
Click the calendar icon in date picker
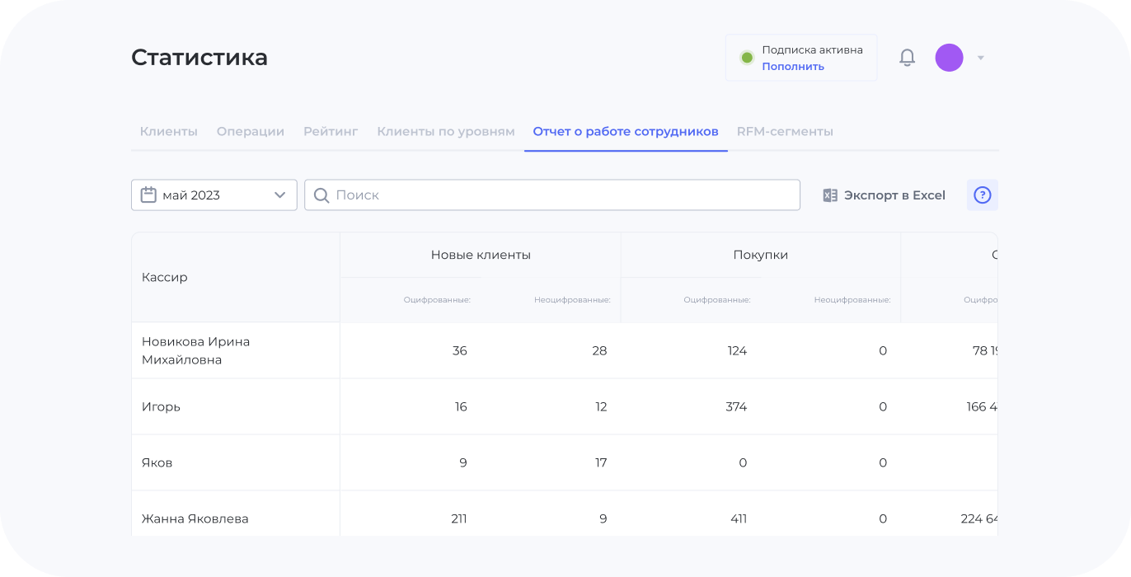[148, 195]
